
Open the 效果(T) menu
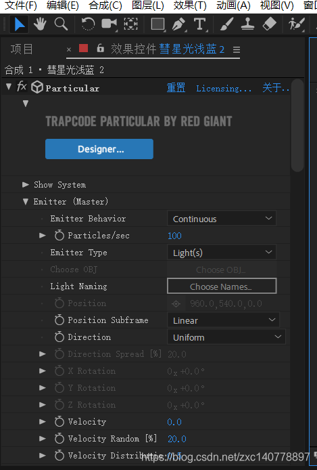[190, 5]
